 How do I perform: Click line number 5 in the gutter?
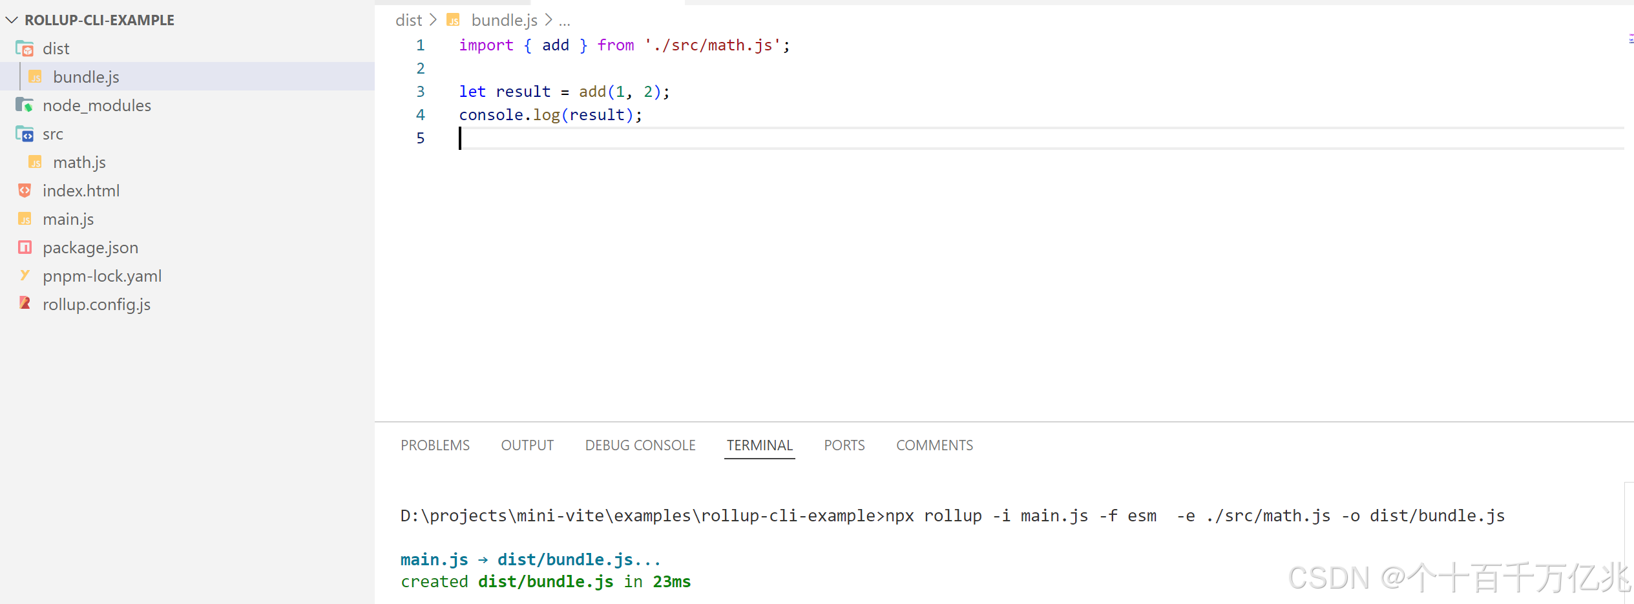tap(421, 138)
